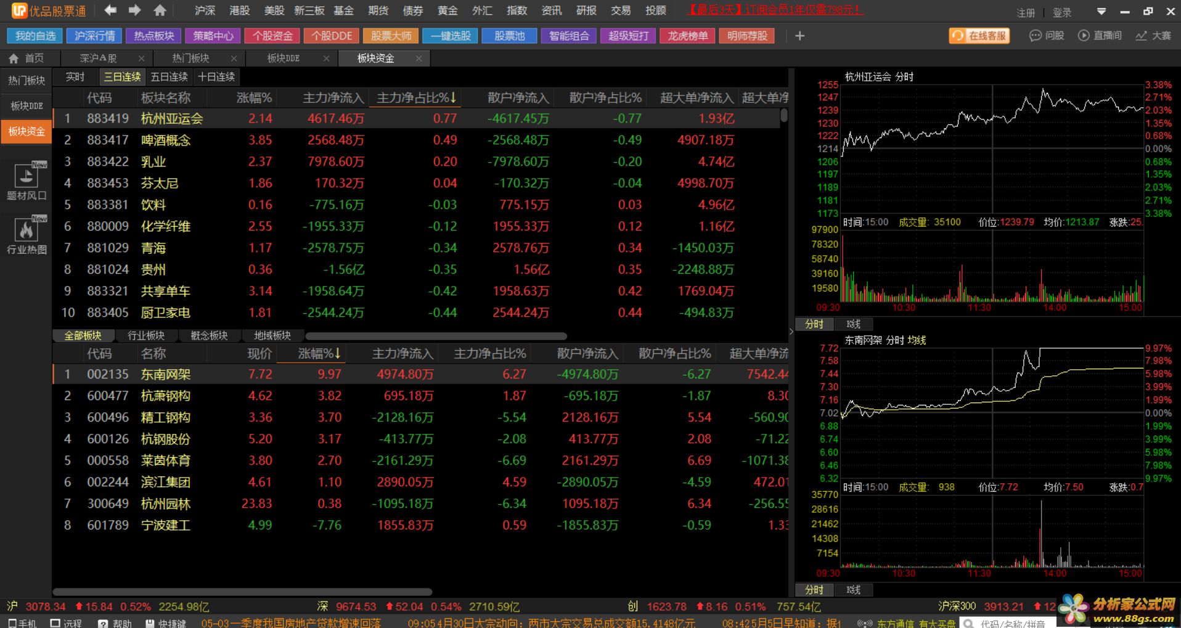This screenshot has height=628, width=1181.
Task: Select 分时 under upper chart
Action: [814, 324]
